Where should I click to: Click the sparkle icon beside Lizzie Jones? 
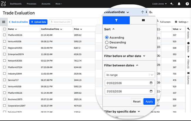(x=172, y=4)
